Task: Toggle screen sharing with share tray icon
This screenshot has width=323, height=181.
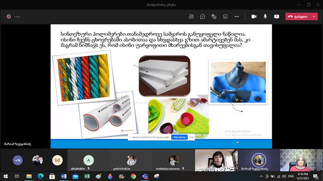Action: pos(277,17)
